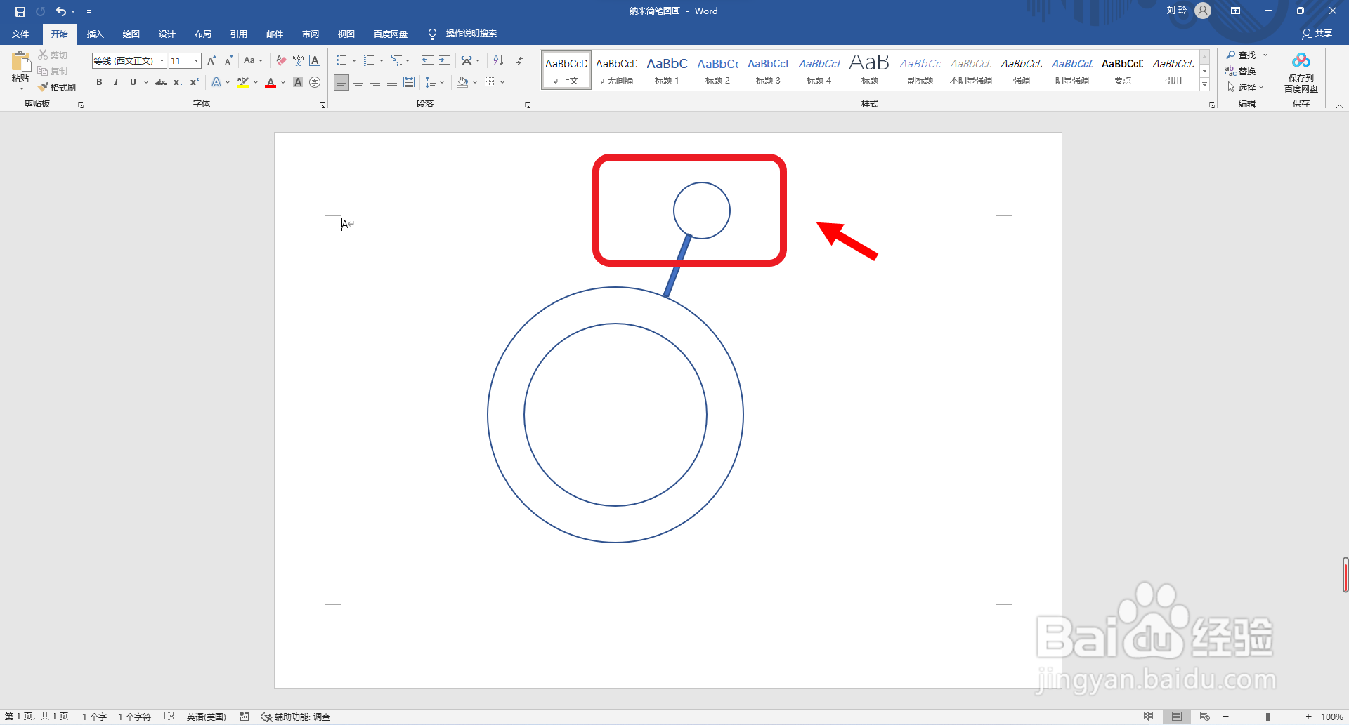Open the font size dropdown
1349x725 pixels.
coord(196,60)
